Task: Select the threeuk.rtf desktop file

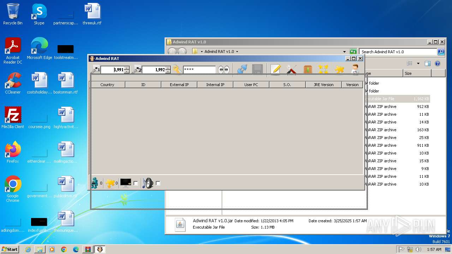Action: pyautogui.click(x=92, y=14)
